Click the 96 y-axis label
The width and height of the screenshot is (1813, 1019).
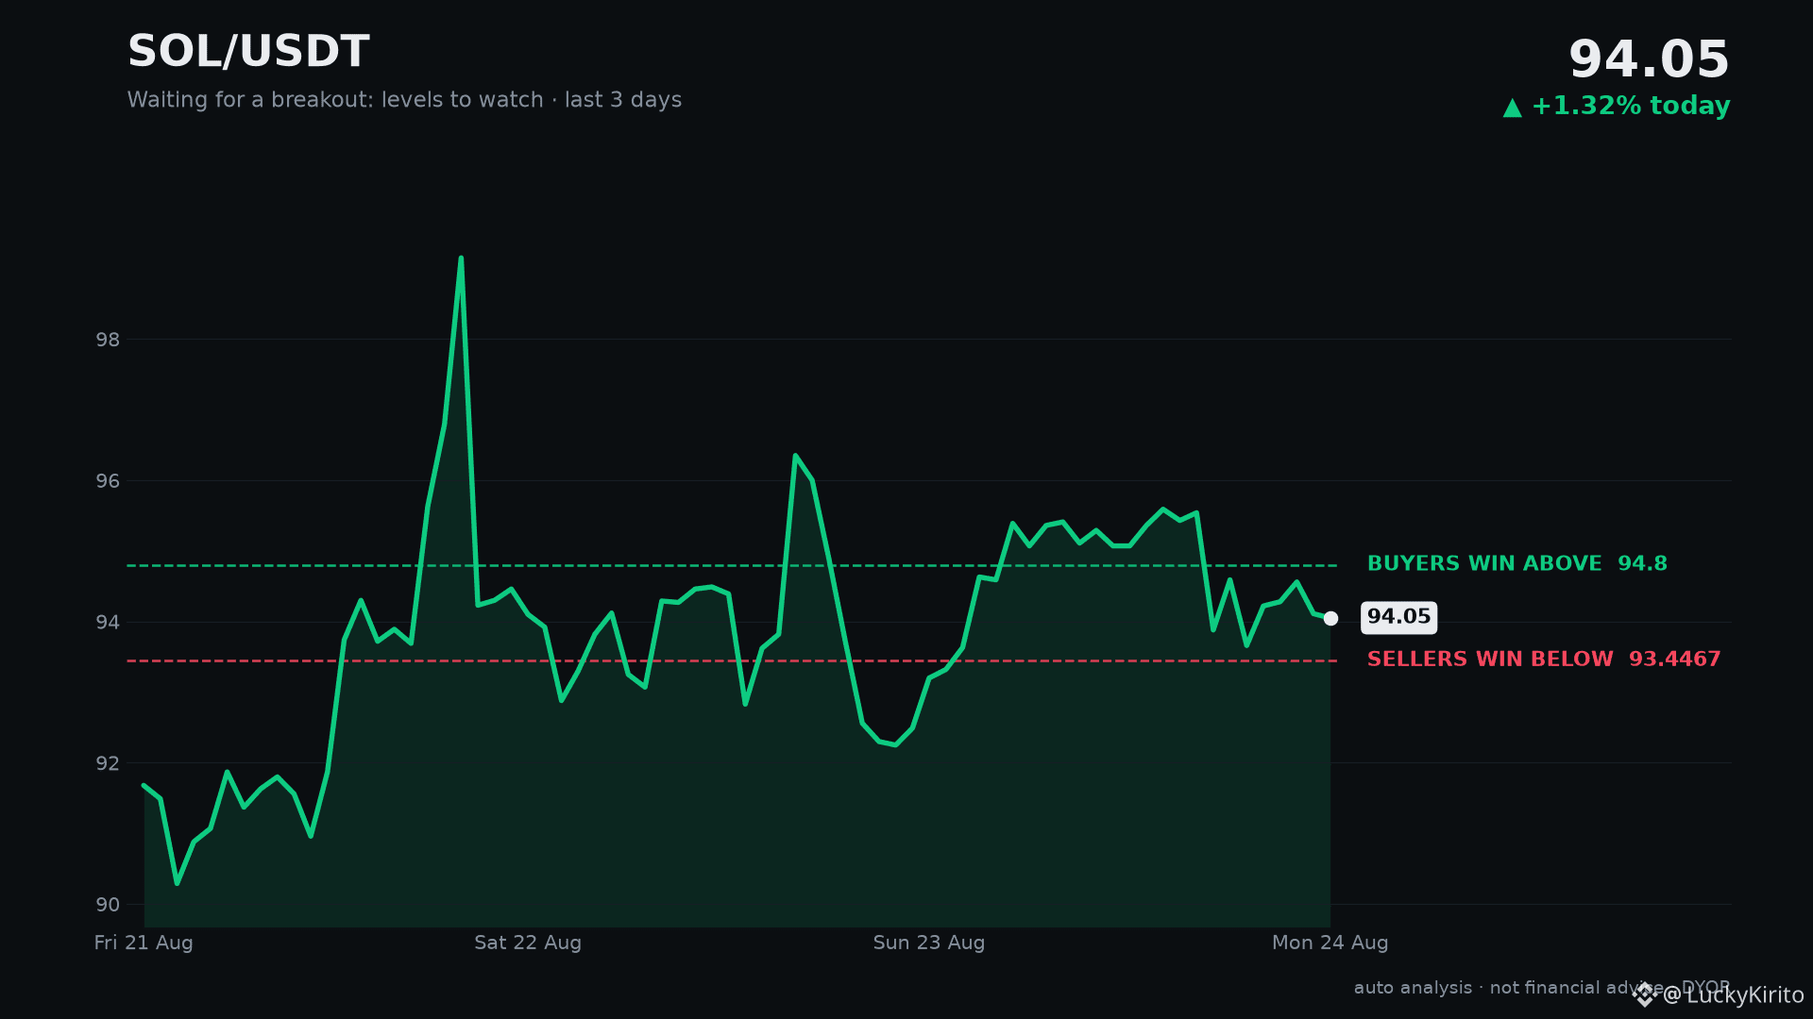pos(108,481)
